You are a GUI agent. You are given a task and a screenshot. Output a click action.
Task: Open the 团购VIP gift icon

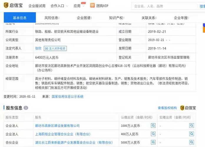tap(92, 6)
